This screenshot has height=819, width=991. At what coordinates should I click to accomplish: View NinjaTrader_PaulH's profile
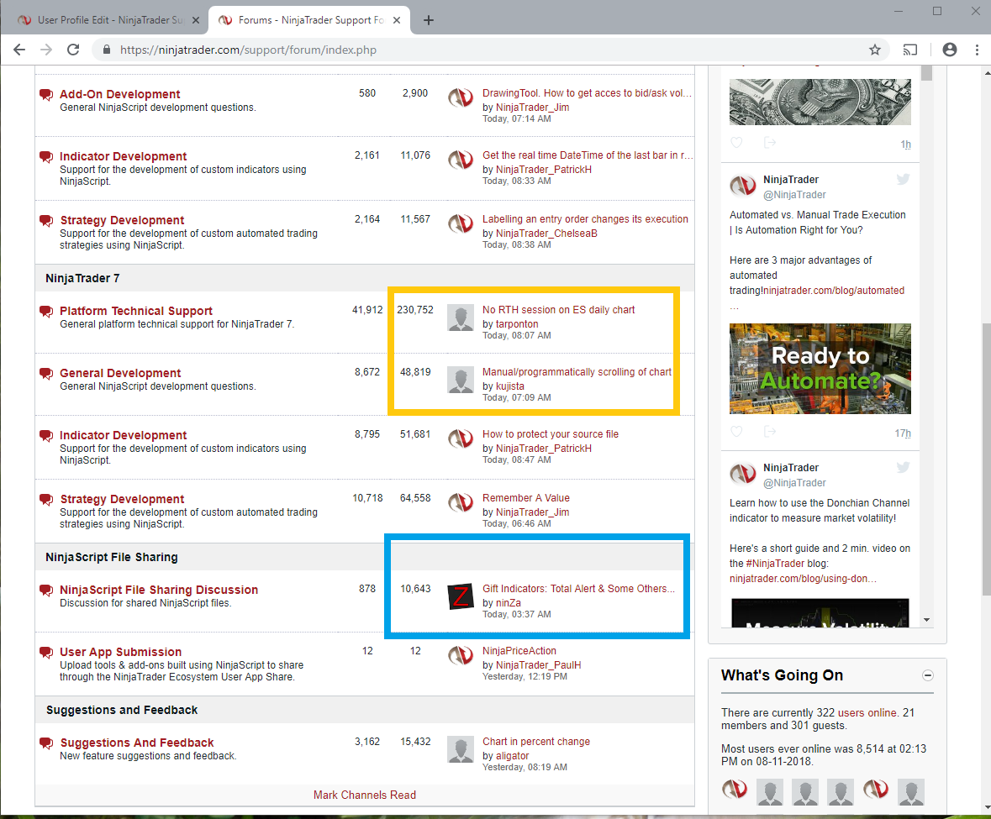coord(539,665)
